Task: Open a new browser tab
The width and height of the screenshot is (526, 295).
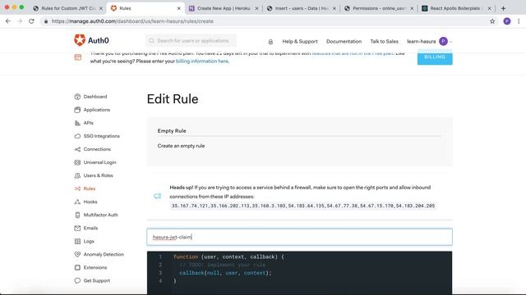Action: point(503,8)
